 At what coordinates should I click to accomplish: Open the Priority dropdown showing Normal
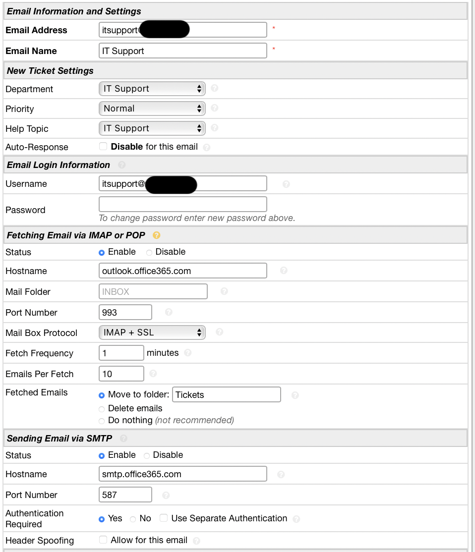[152, 109]
